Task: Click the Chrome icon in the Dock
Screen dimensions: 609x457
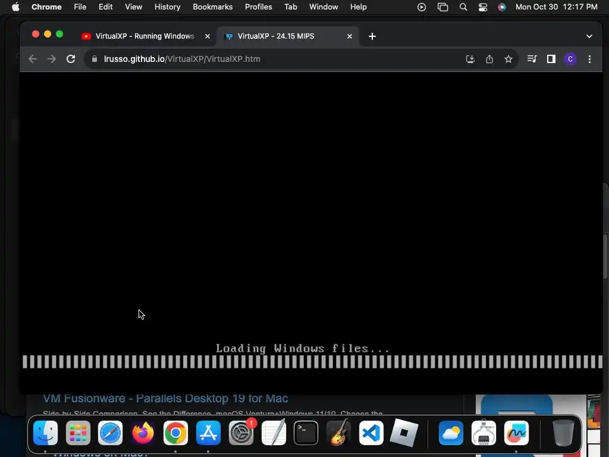Action: (175, 433)
